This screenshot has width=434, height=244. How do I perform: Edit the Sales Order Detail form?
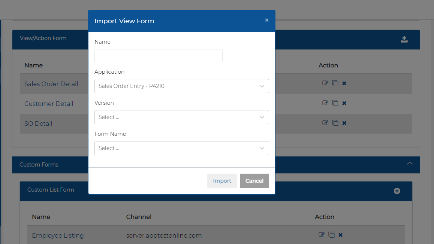click(x=325, y=83)
